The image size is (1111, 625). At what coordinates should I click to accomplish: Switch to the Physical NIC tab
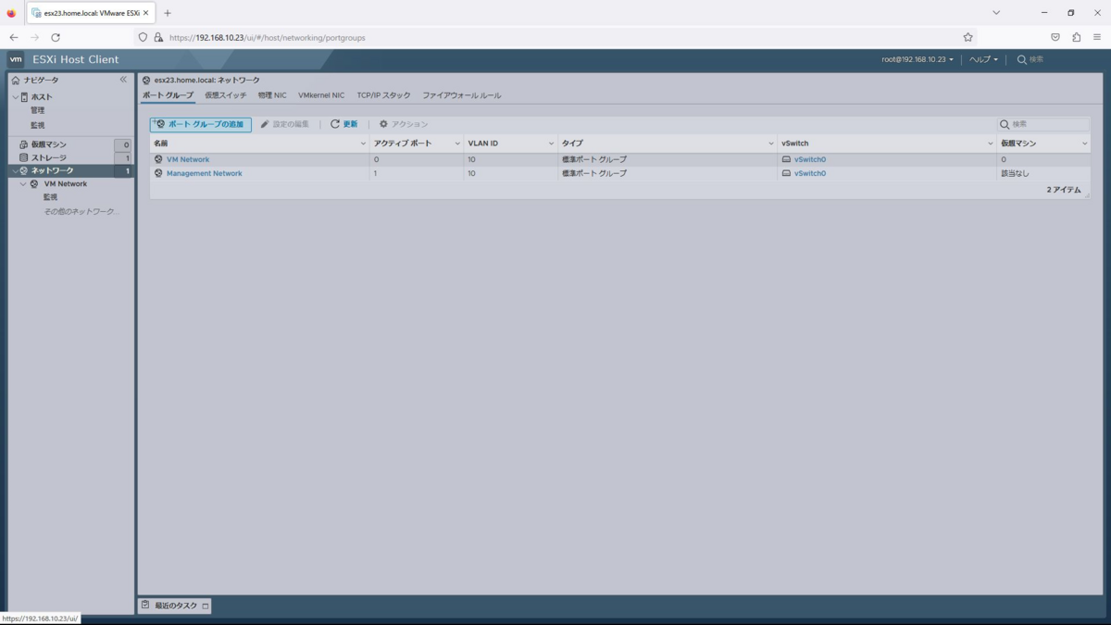tap(272, 95)
